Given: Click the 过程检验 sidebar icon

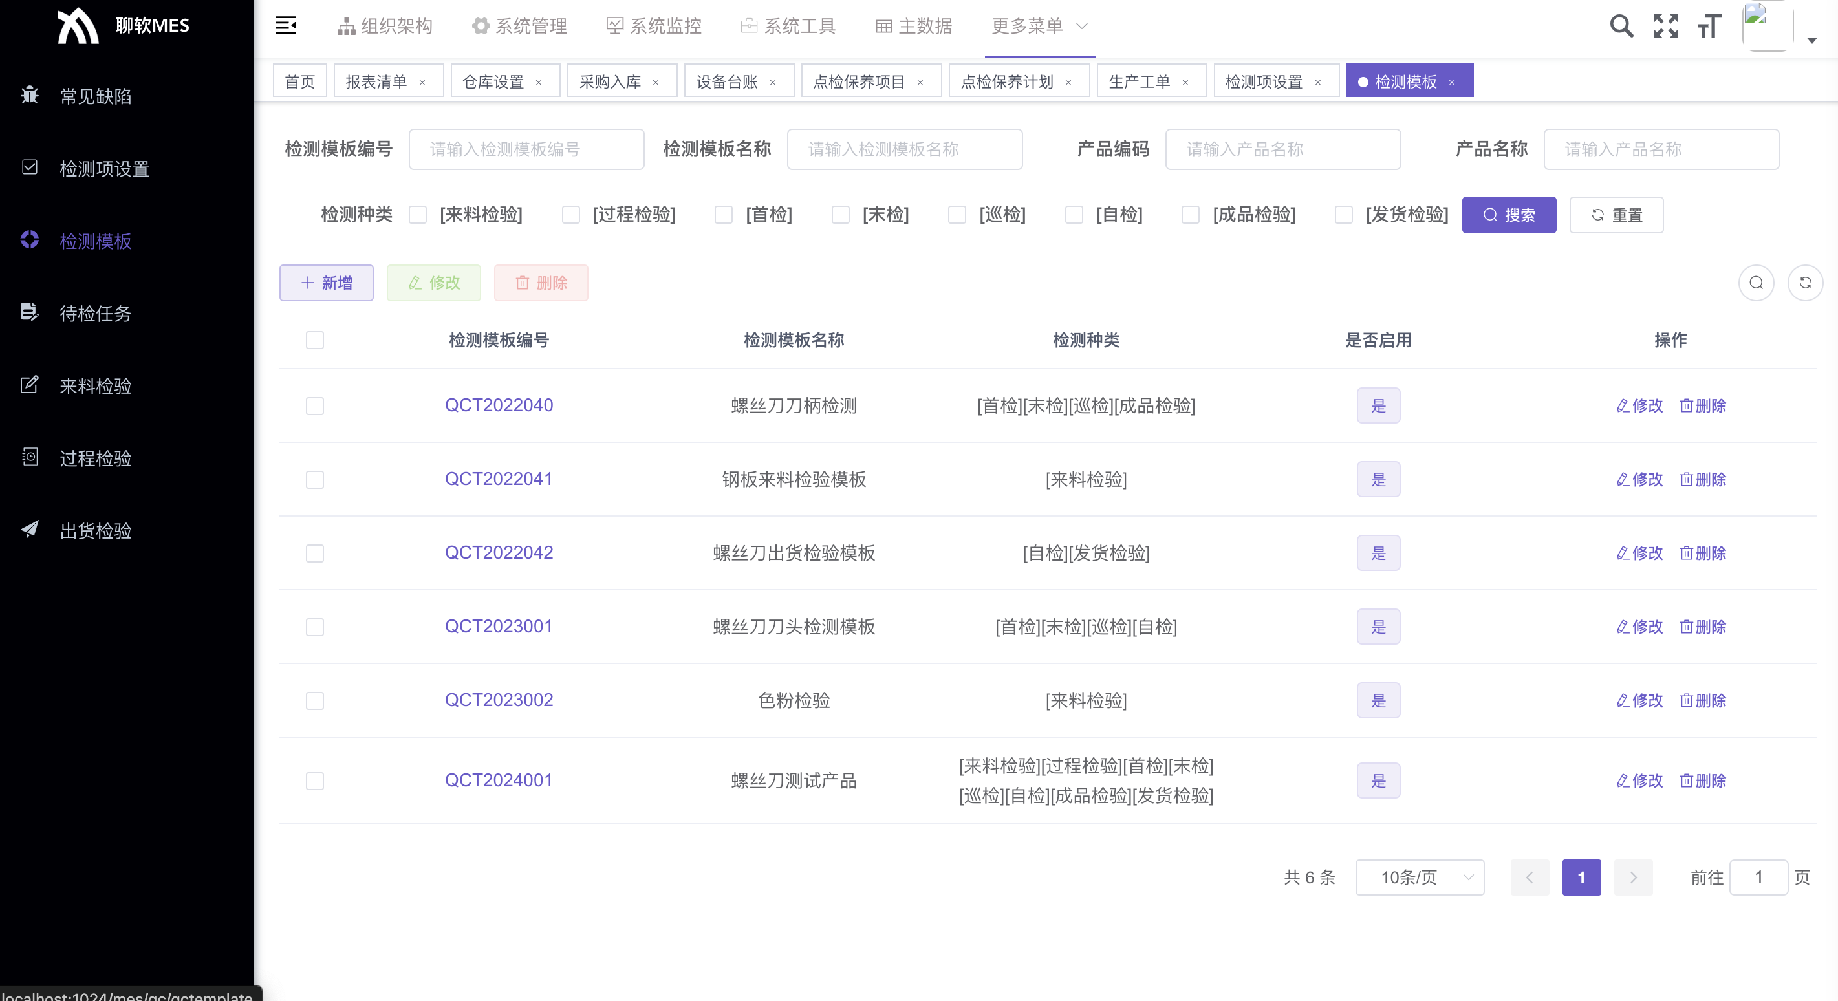Looking at the screenshot, I should tap(29, 457).
